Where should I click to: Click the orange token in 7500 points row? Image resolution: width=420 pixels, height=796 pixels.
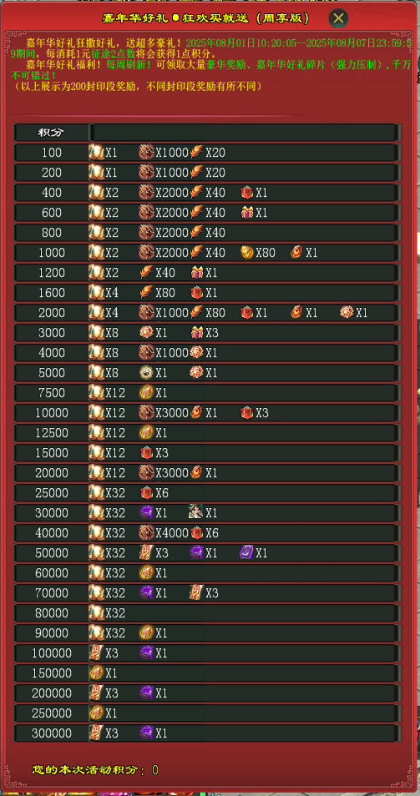pos(146,392)
